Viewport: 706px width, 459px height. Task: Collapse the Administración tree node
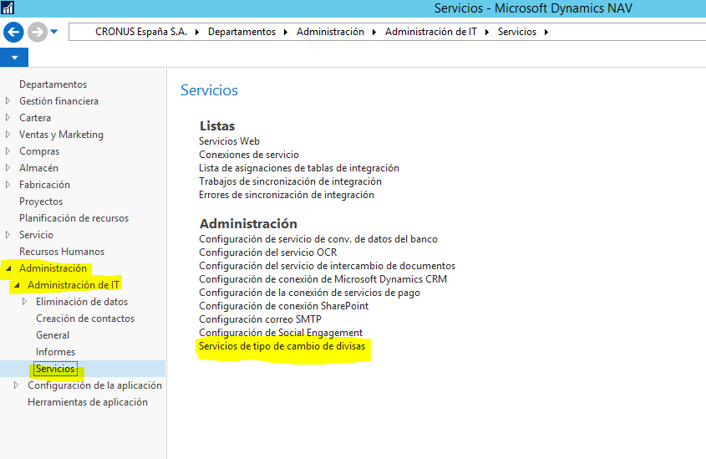click(x=8, y=268)
